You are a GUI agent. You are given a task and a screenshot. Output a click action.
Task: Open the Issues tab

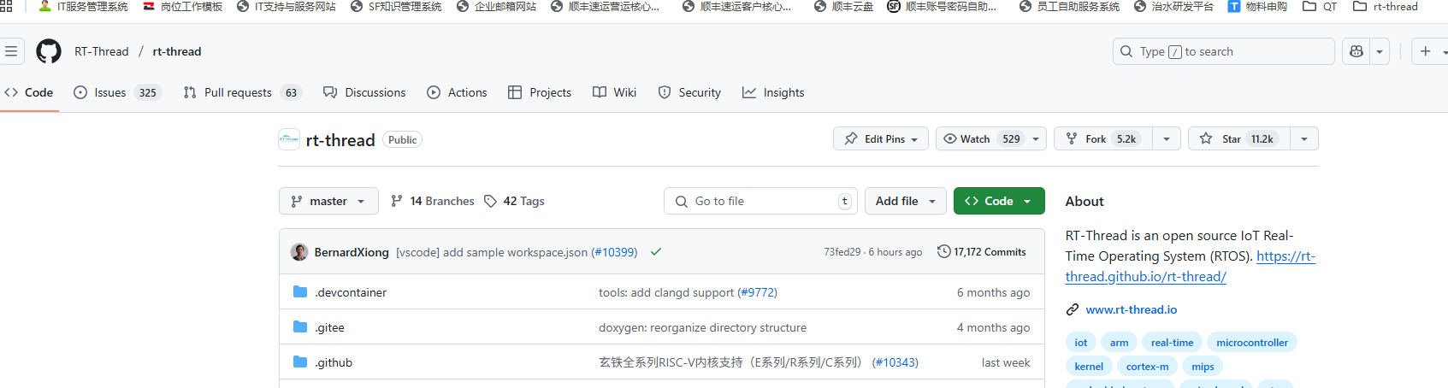(x=118, y=92)
